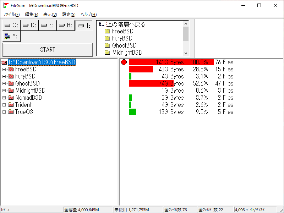The image size is (284, 213).
Task: Click folder list scrollbar up arrow
Action: point(186,24)
